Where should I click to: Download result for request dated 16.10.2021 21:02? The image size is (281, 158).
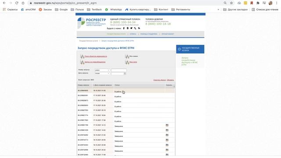pyautogui.click(x=167, y=135)
